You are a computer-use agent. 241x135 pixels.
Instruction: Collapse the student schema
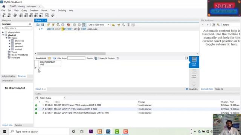coord(3,35)
